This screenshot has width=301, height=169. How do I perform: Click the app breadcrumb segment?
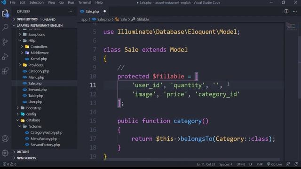(x=84, y=19)
